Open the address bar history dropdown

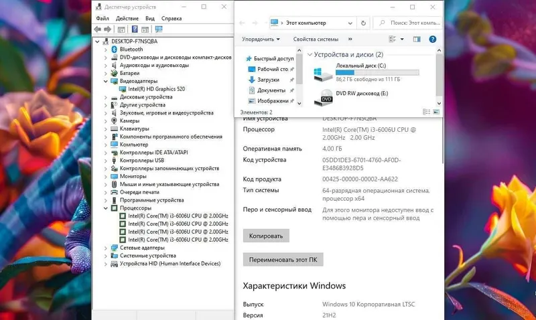coord(350,23)
